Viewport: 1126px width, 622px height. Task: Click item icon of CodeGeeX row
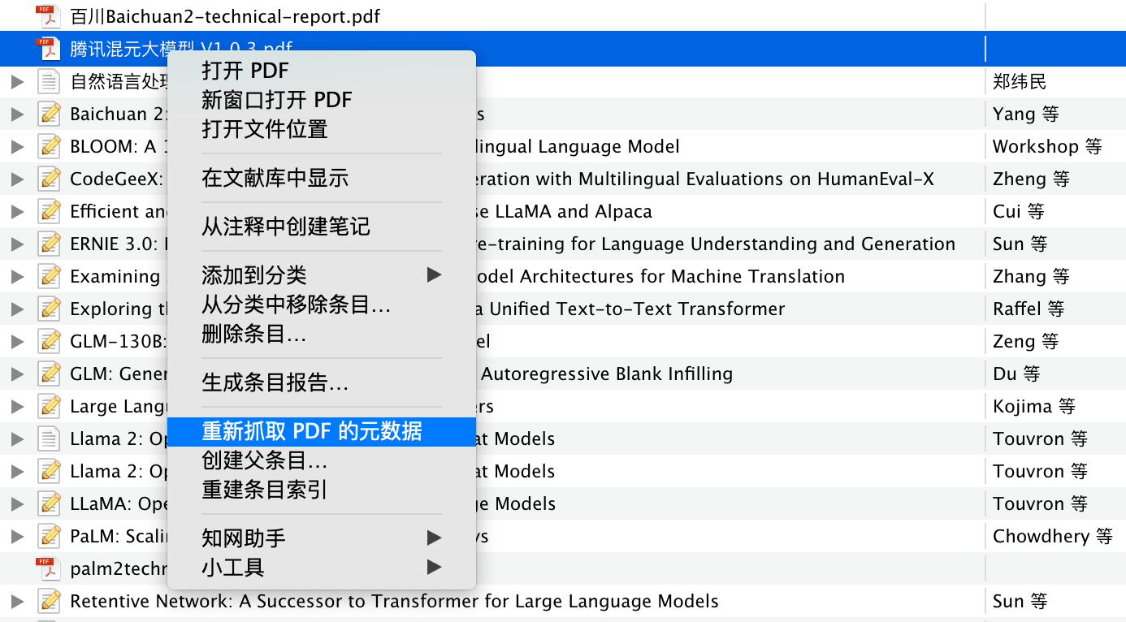[x=50, y=179]
